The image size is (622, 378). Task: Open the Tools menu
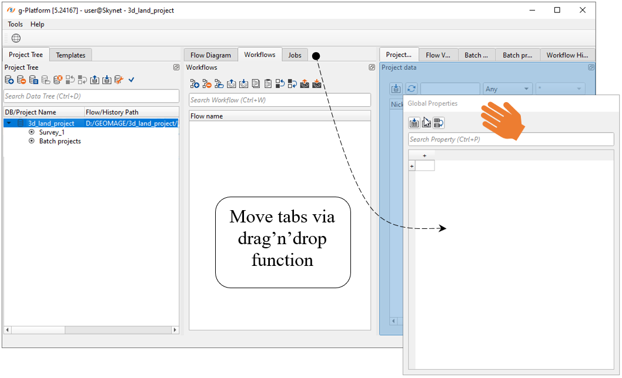click(15, 24)
